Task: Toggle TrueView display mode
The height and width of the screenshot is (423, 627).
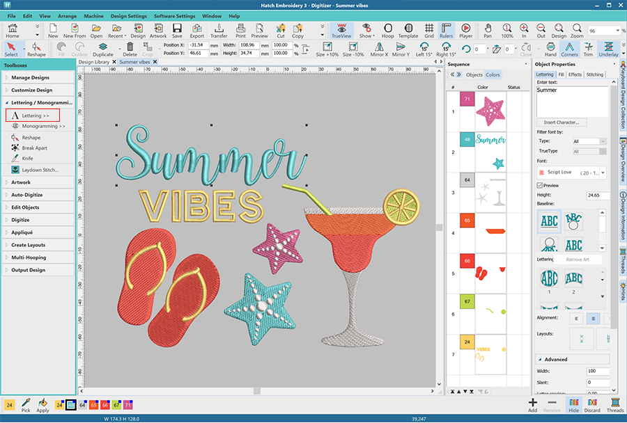Action: [341, 31]
